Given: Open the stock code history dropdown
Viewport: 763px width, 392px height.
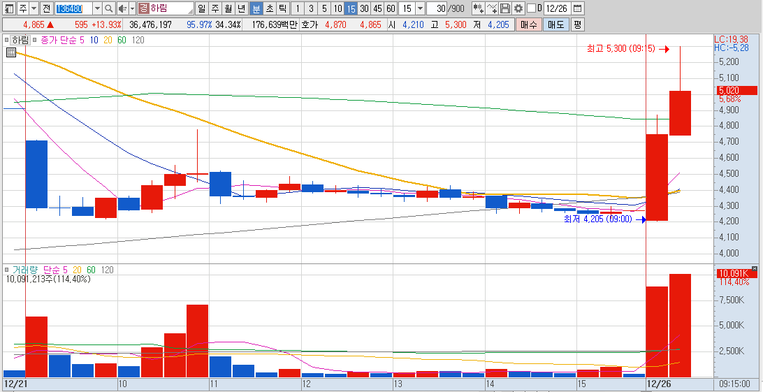Looking at the screenshot, I should (x=97, y=8).
